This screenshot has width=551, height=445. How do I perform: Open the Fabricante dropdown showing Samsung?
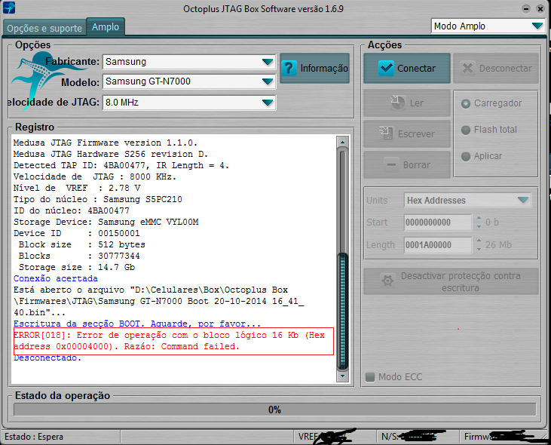click(x=189, y=62)
